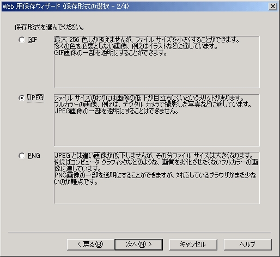Cancel the wizard via キャンセル button
Screen dimensions: 280x257
193,244
